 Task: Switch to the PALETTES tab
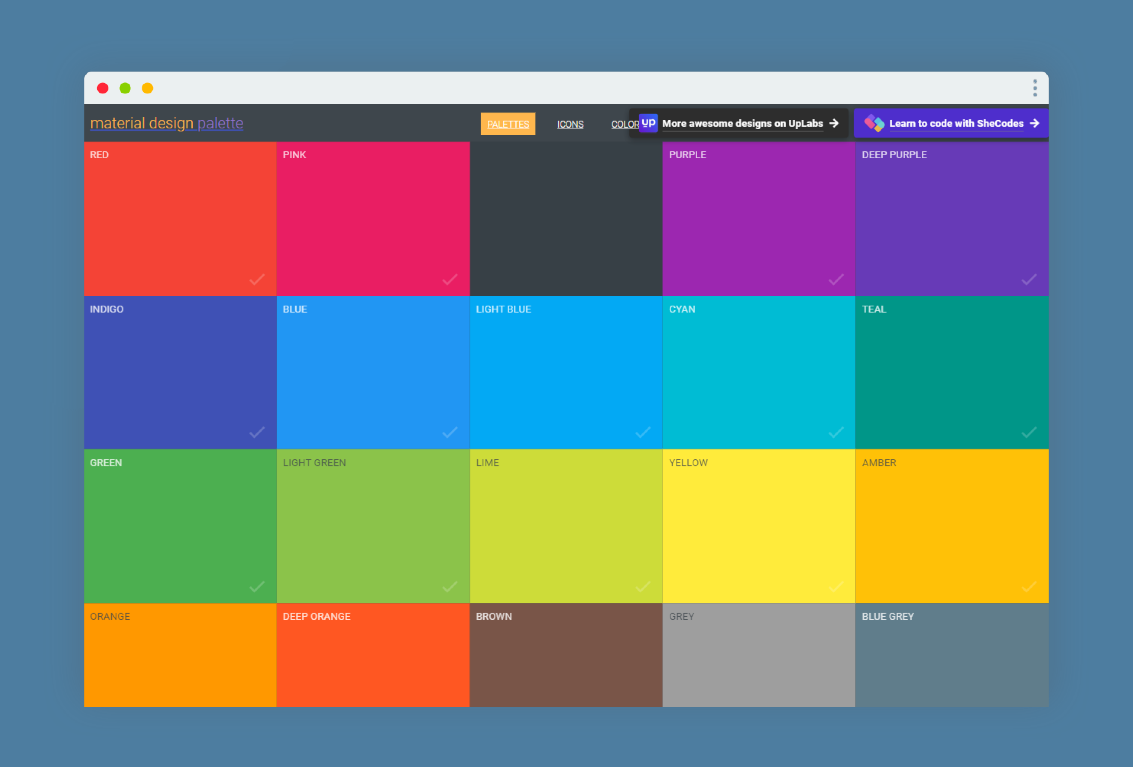[x=508, y=124]
